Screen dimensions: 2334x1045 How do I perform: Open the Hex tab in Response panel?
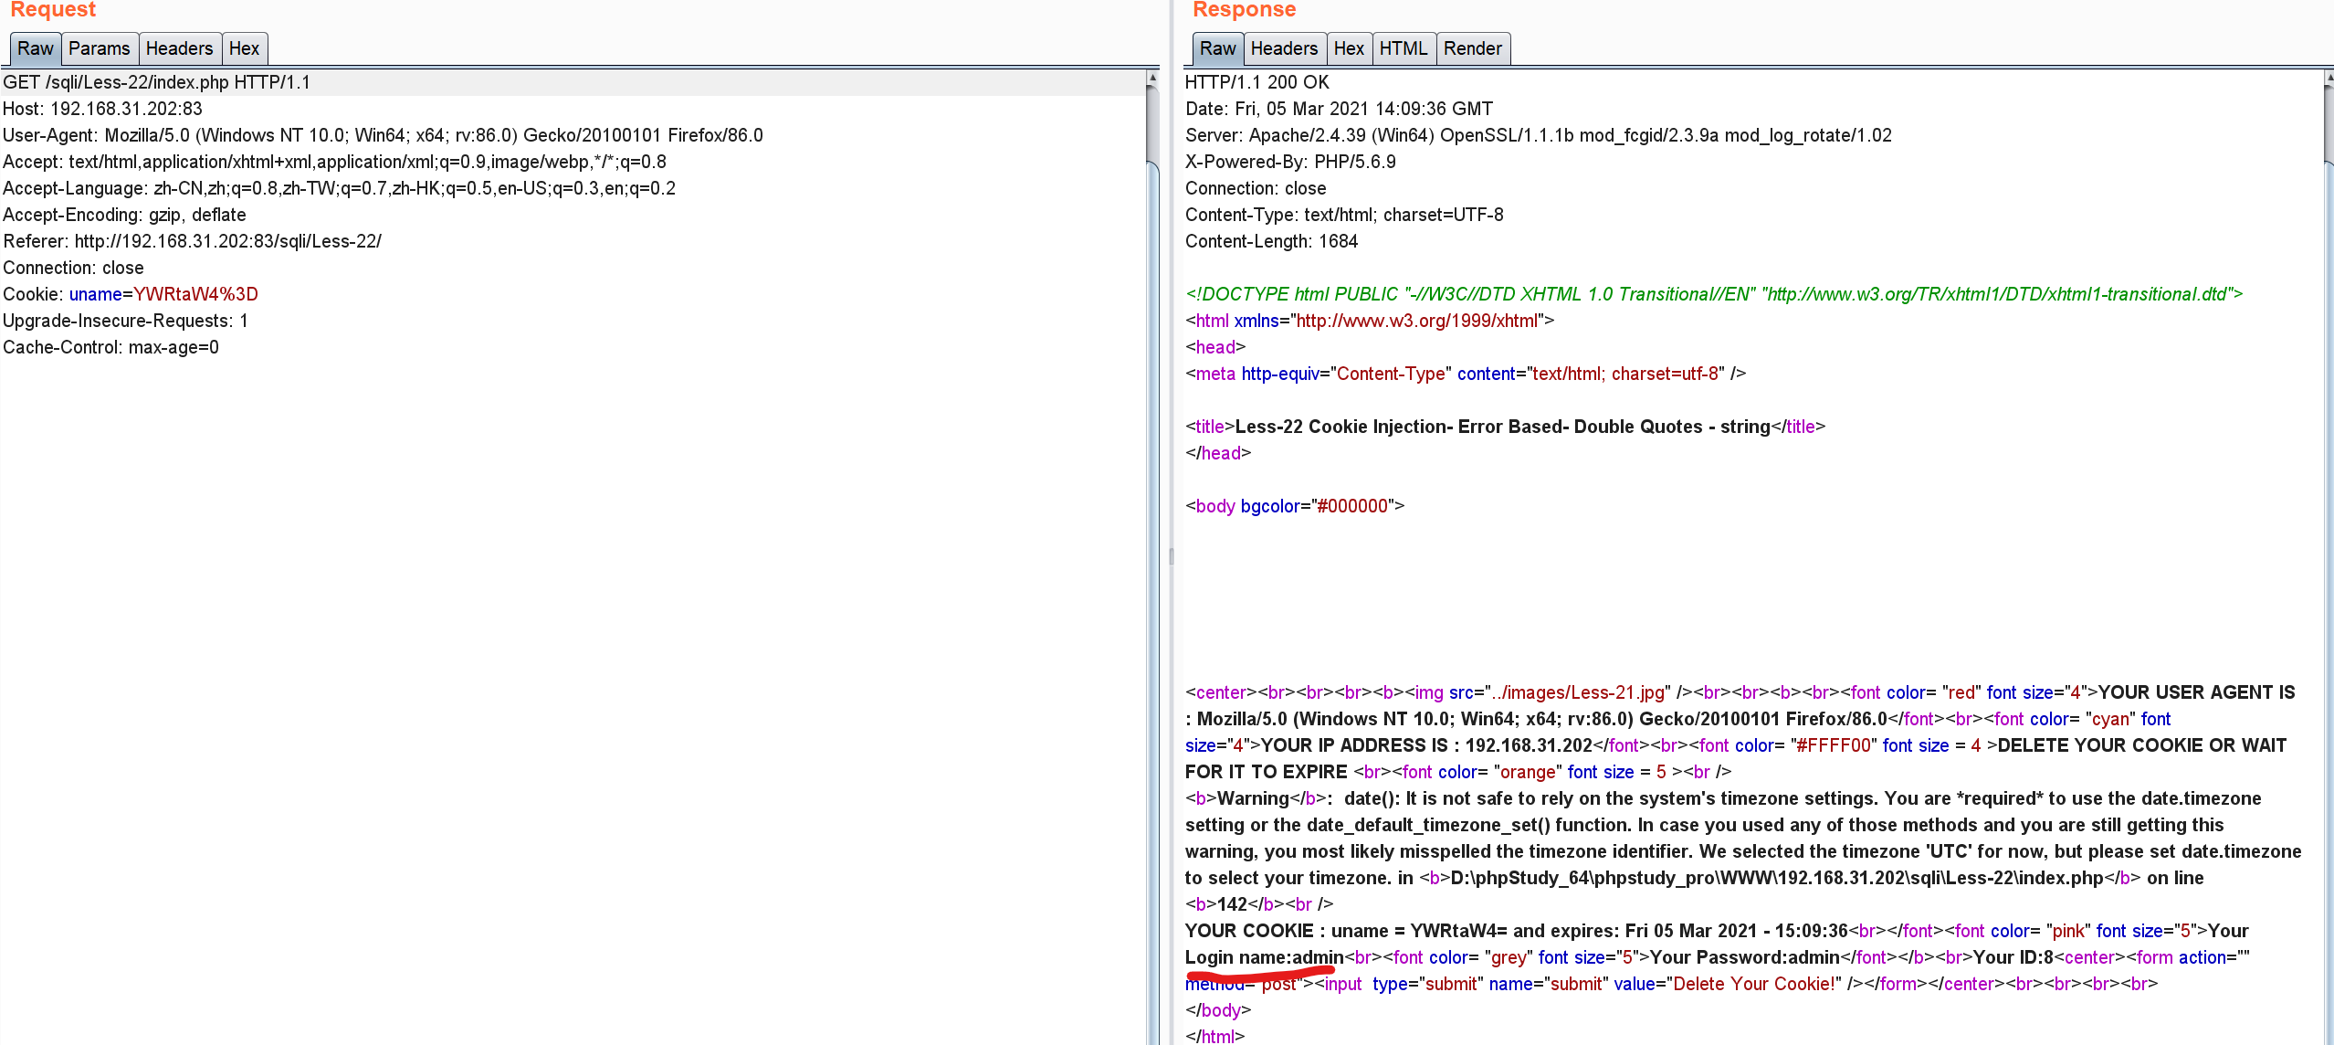click(x=1349, y=48)
